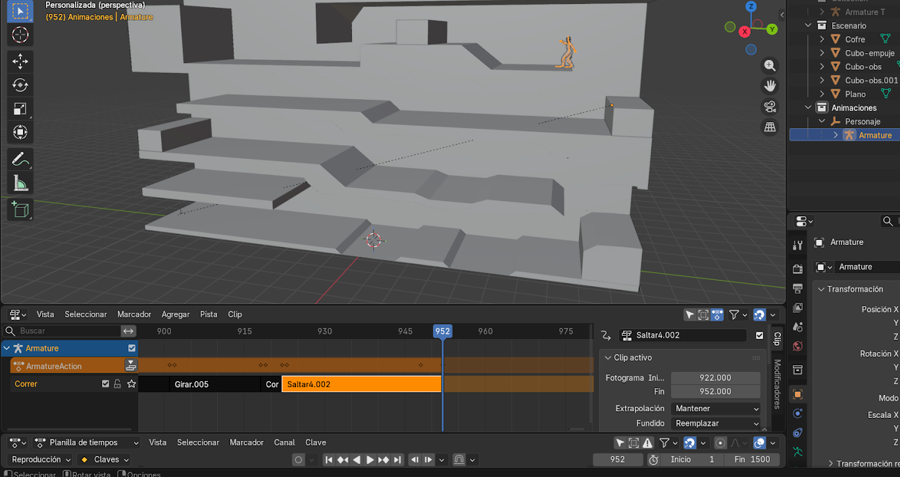Select the Annotate pencil tool
900x477 pixels.
[x=20, y=159]
